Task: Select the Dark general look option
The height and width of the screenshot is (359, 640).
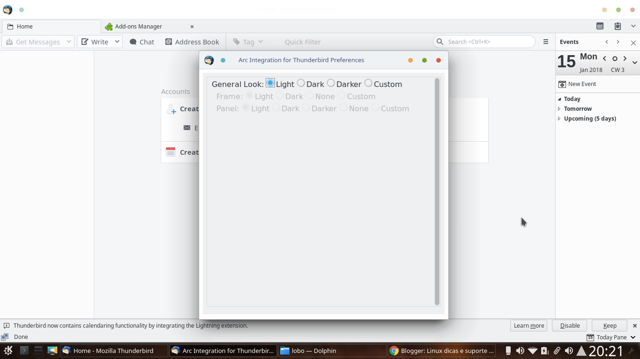Action: click(x=301, y=83)
